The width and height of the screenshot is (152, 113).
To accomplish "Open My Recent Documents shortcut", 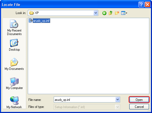I will (x=14, y=28).
